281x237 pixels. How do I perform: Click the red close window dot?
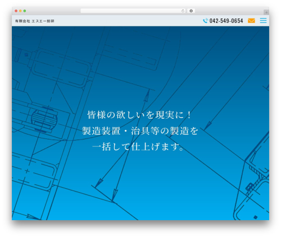[16, 11]
